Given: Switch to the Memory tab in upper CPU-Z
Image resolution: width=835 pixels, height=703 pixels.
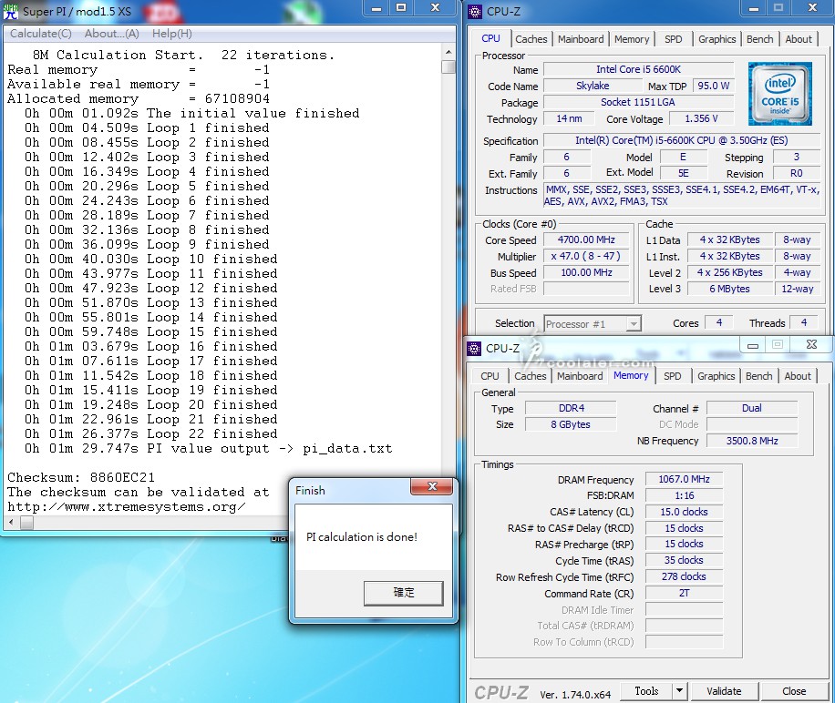Looking at the screenshot, I should pos(632,39).
